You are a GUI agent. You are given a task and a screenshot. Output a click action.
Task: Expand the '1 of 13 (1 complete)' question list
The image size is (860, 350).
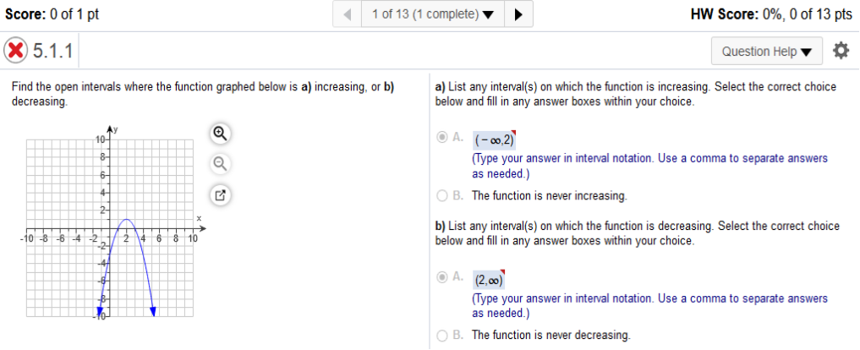click(x=433, y=14)
